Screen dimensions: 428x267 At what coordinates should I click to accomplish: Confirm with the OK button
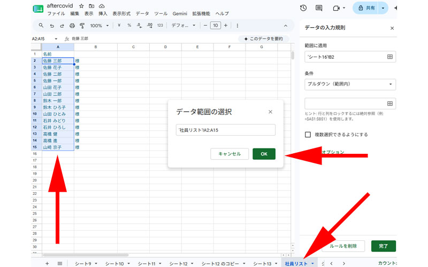point(264,154)
